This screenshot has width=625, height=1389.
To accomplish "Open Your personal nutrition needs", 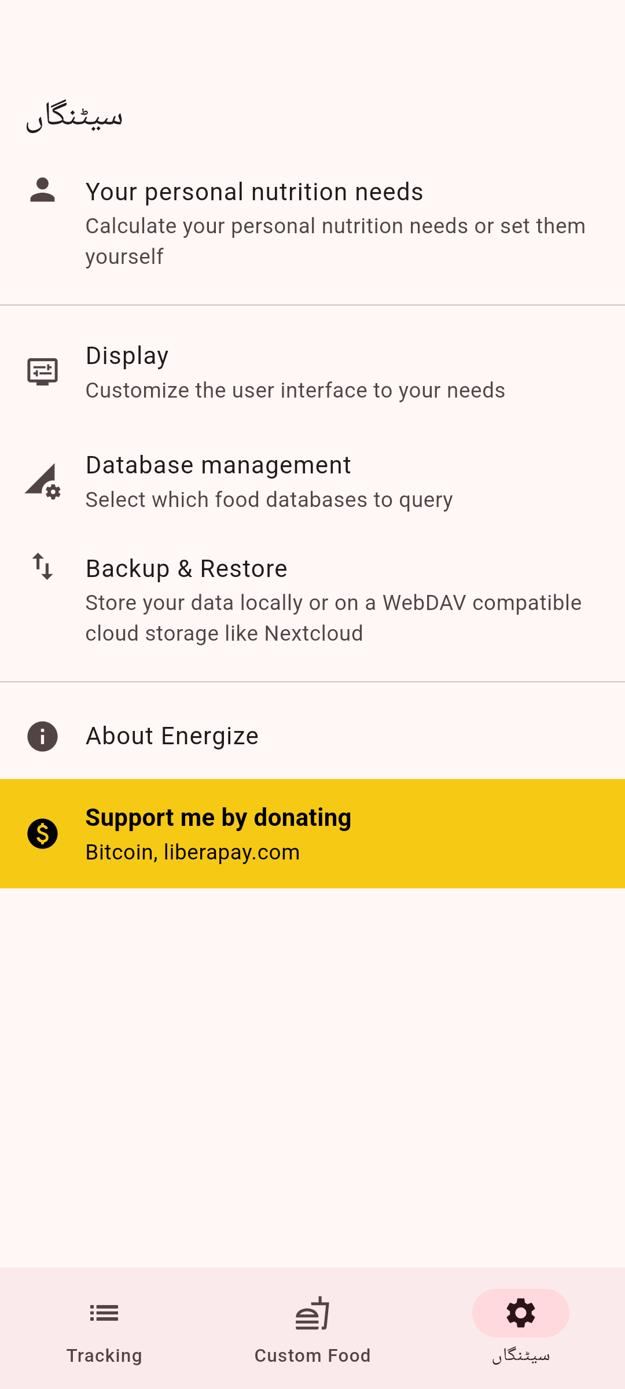I will (255, 192).
